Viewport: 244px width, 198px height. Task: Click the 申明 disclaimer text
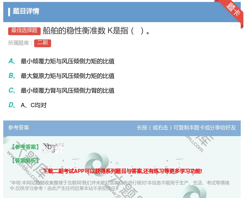coord(119,186)
